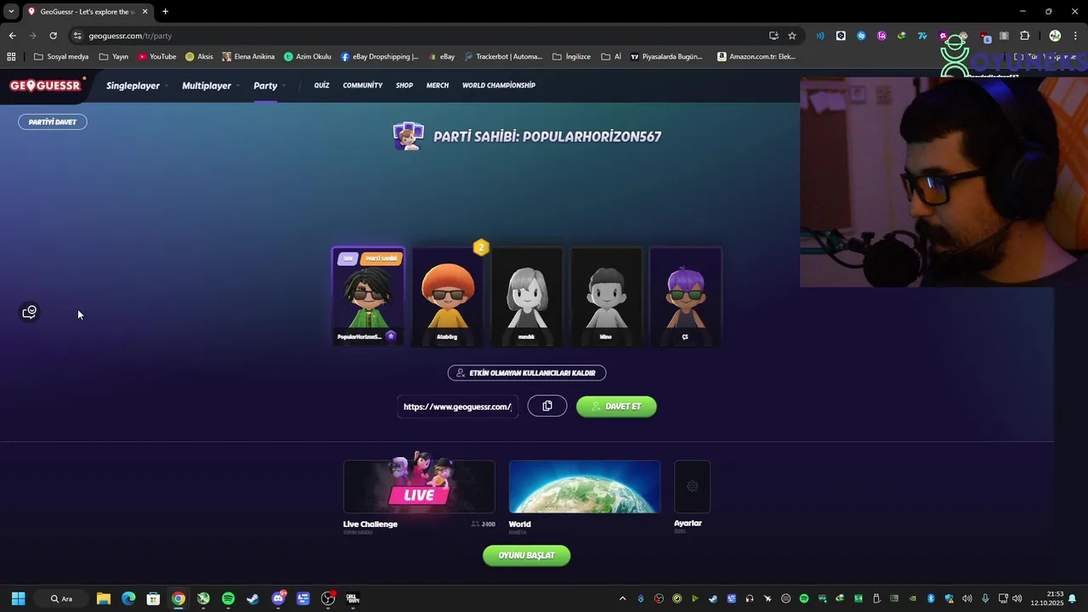
Task: Click the green Davet Et button
Action: tap(616, 406)
